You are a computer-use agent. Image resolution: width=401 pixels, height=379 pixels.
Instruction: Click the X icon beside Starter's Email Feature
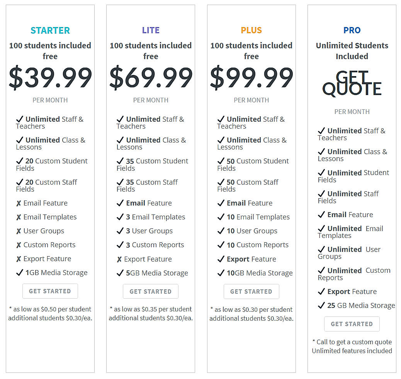(x=19, y=203)
